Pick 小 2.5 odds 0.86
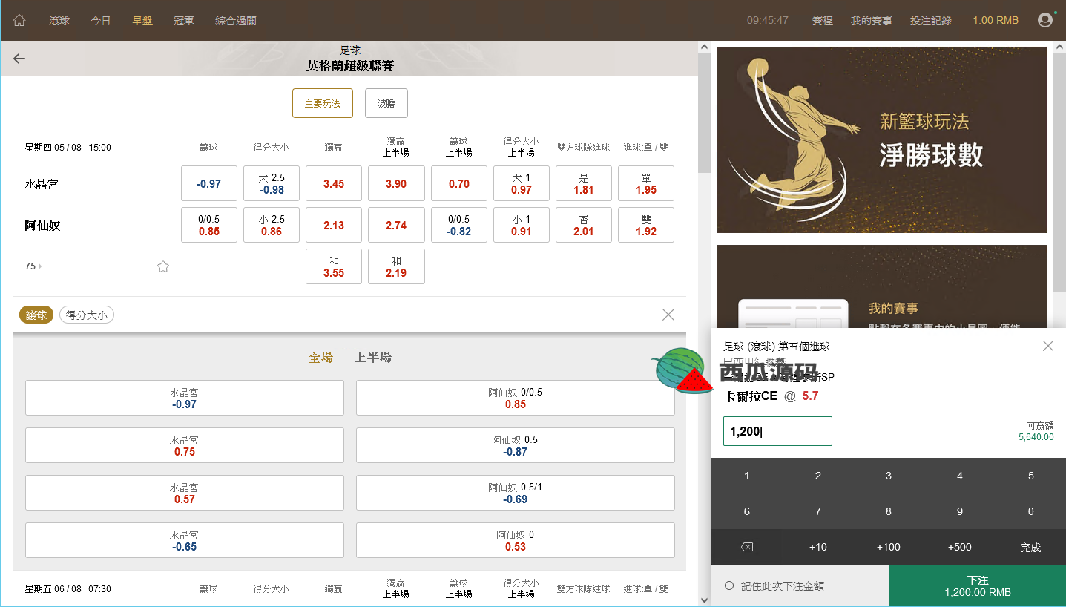1066x607 pixels. 272,225
